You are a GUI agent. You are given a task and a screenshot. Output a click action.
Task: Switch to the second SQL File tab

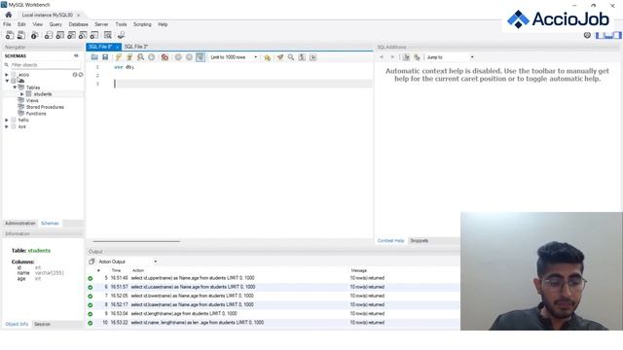pos(136,47)
